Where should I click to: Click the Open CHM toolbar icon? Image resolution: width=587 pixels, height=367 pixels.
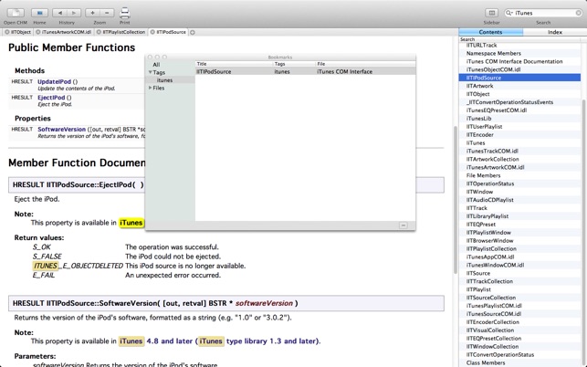tap(16, 13)
